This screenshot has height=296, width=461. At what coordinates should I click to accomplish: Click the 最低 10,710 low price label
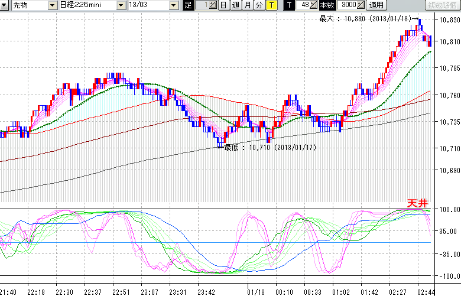click(270, 147)
